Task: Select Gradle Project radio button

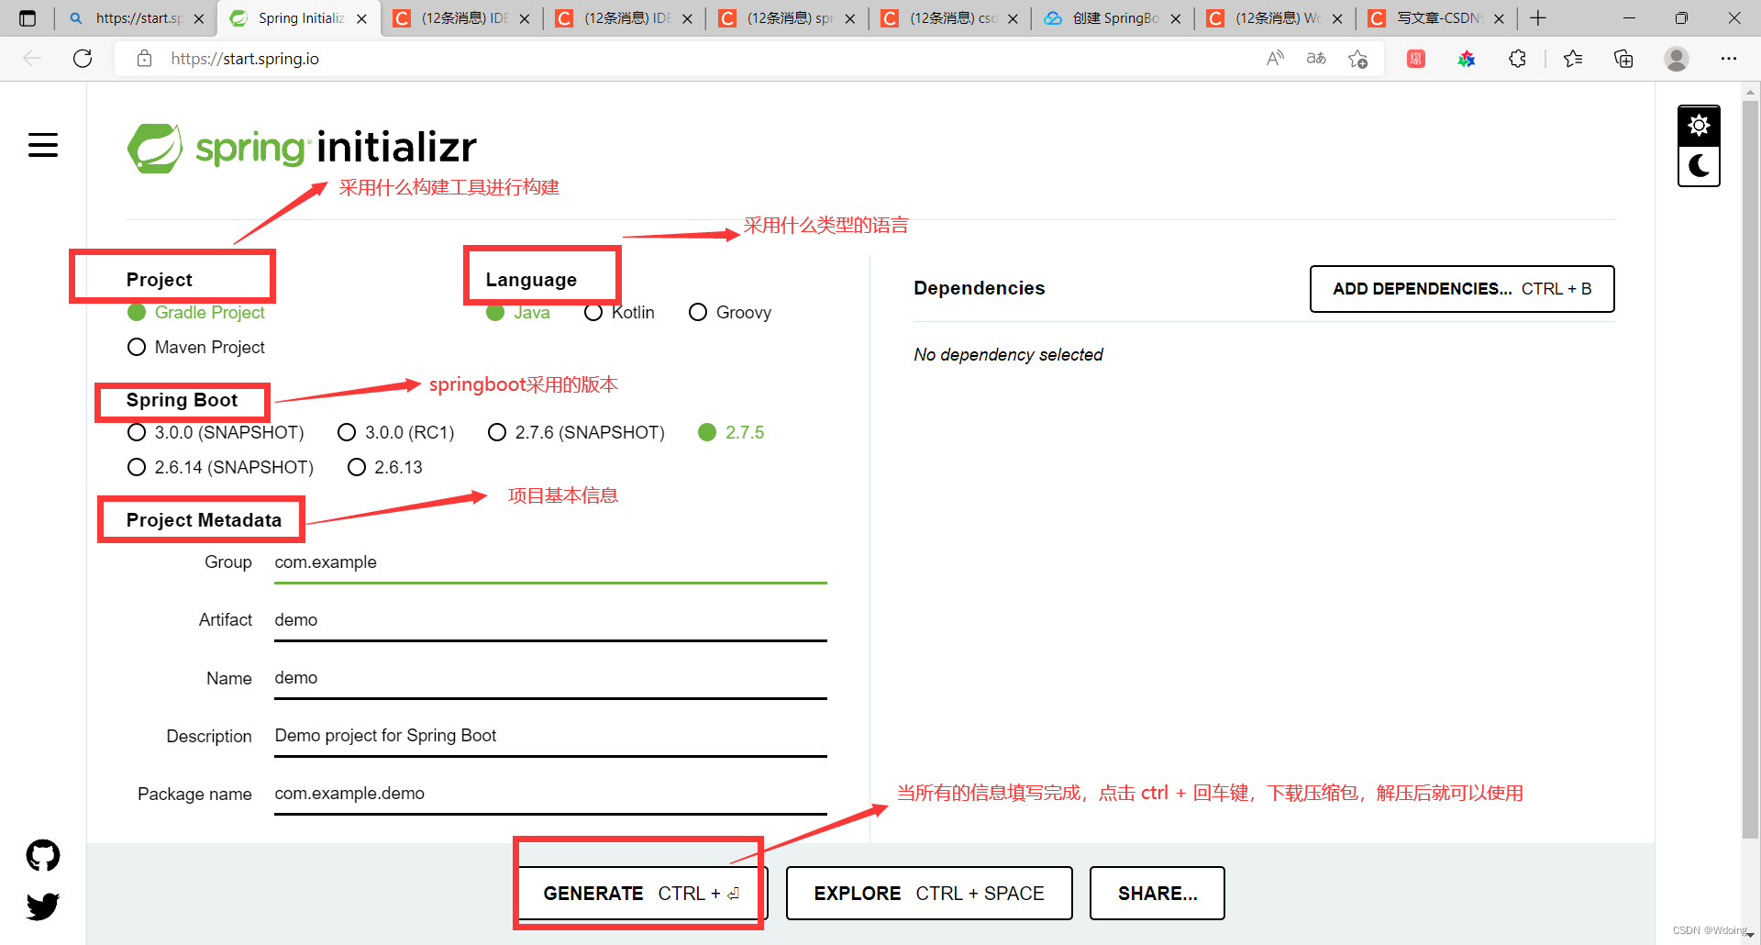Action: tap(137, 312)
